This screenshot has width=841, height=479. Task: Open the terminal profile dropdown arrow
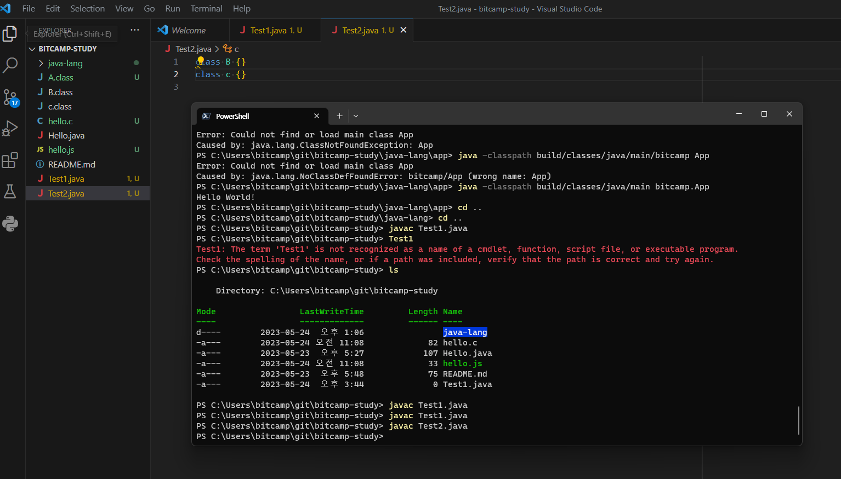click(356, 116)
